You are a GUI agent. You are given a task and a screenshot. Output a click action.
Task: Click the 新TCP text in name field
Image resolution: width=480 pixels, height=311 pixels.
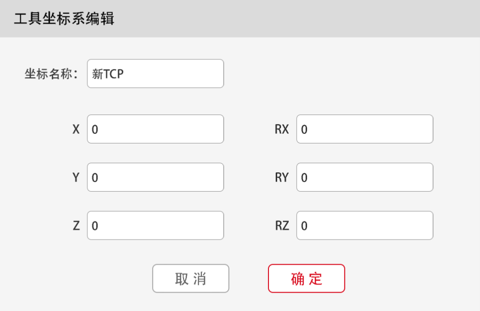108,74
